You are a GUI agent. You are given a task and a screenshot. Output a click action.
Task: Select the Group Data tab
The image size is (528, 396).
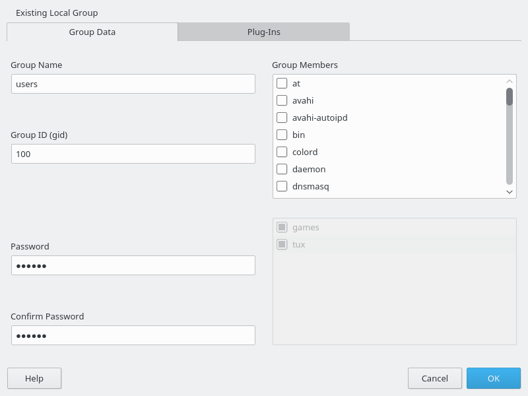pyautogui.click(x=92, y=32)
